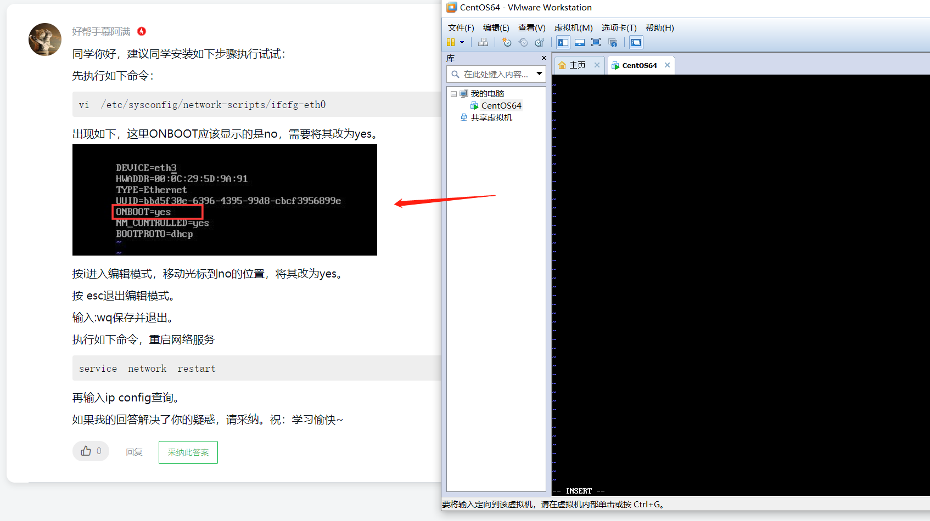Select 共享虚拟机 in the library tree
The width and height of the screenshot is (930, 521).
[x=491, y=118]
